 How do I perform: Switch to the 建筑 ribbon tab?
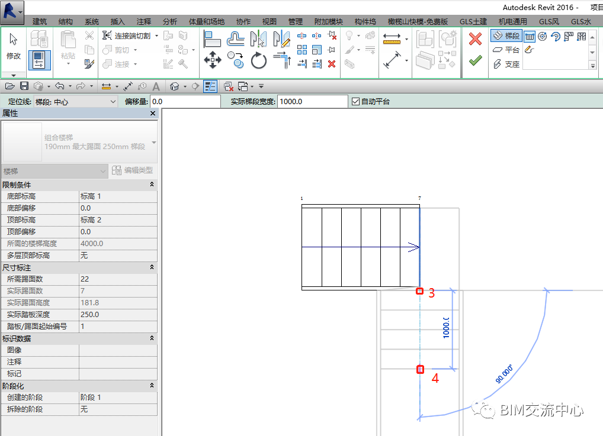(40, 21)
